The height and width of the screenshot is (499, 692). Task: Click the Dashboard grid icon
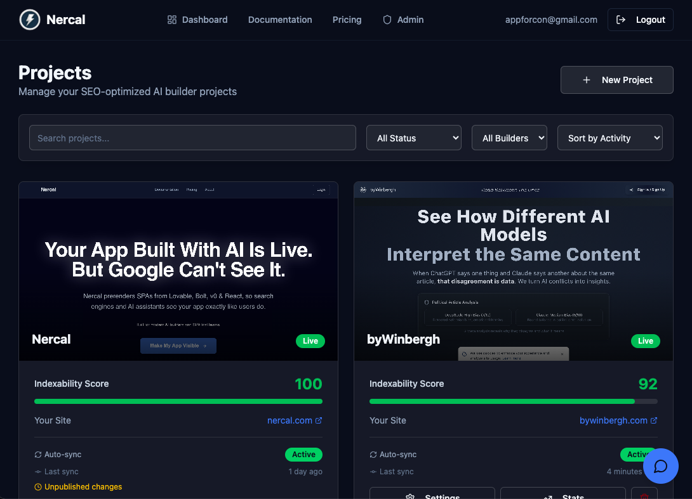pyautogui.click(x=171, y=20)
